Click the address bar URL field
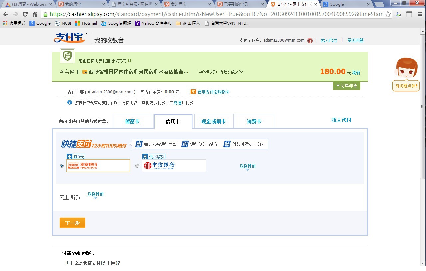This screenshot has width=426, height=271. pos(216,14)
